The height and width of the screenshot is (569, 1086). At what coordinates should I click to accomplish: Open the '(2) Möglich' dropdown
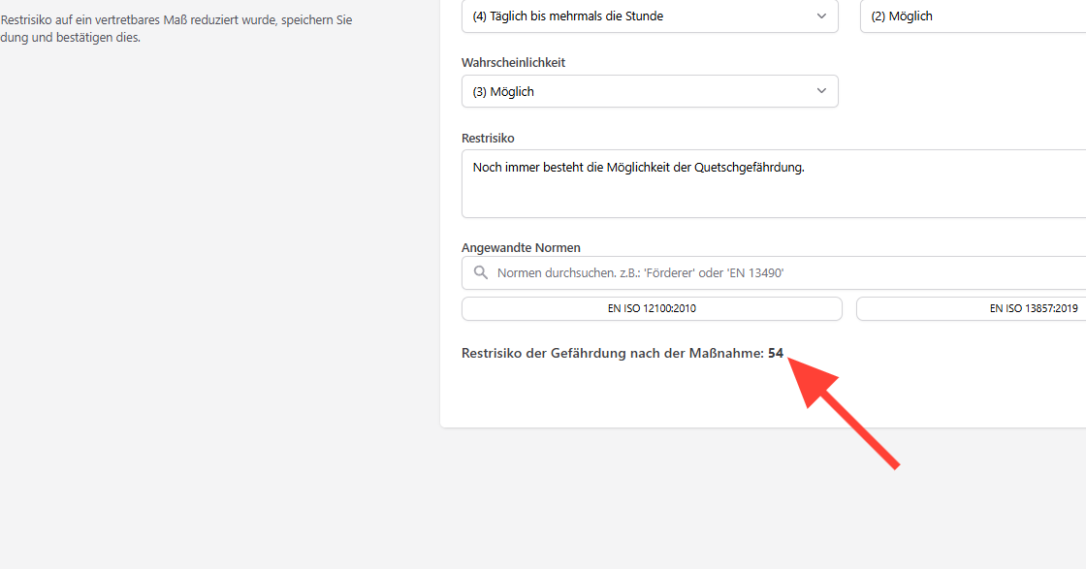click(974, 16)
